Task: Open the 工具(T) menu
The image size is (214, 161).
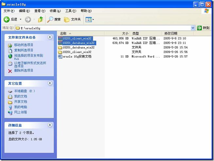Action: (71, 11)
